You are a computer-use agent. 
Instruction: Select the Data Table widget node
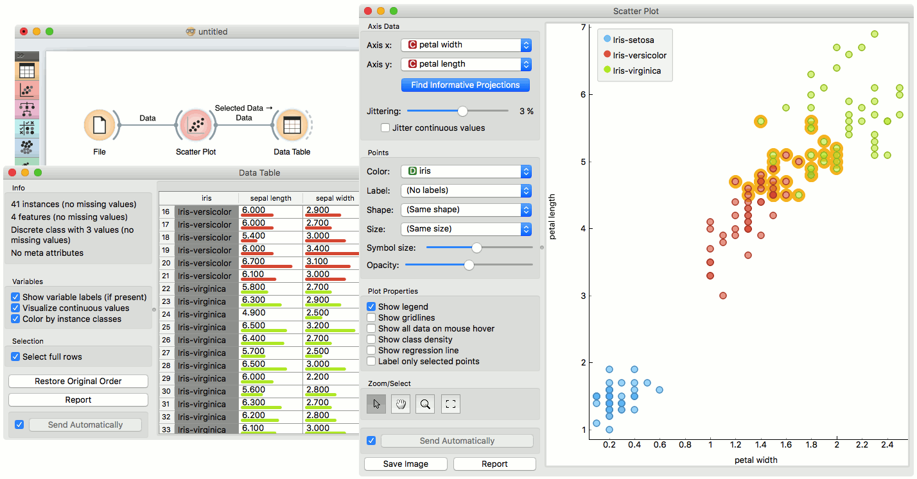[x=292, y=124]
